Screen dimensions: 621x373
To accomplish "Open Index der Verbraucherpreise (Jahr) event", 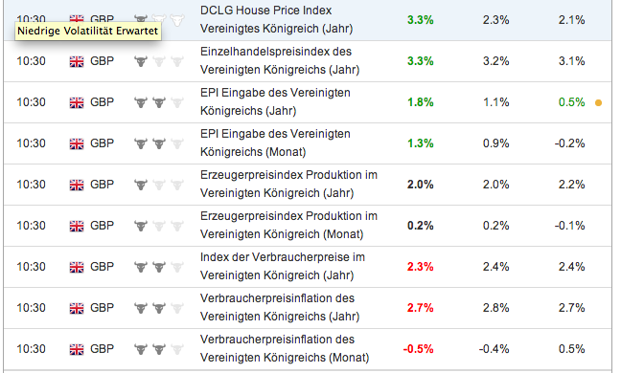I will pos(283,266).
